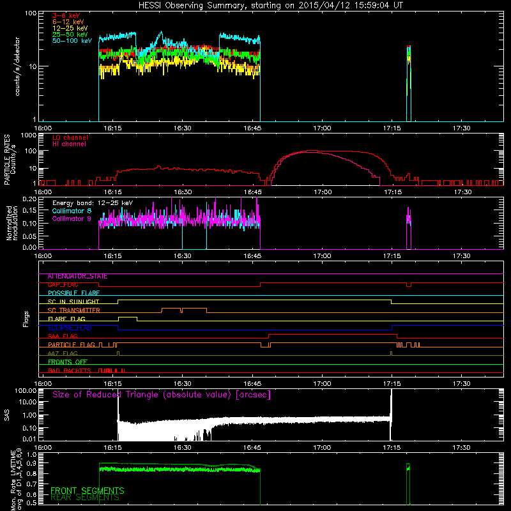This screenshot has width=511, height=511.
Task: Click the SAA_FLAG raised segment near 17:00
Action: tap(332, 334)
